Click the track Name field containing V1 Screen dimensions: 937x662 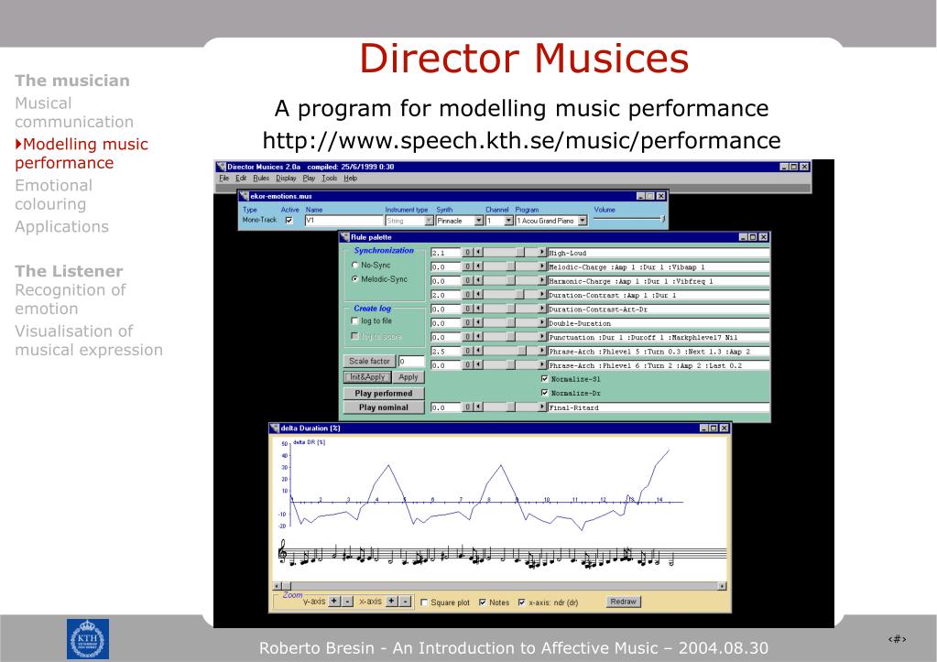(343, 221)
